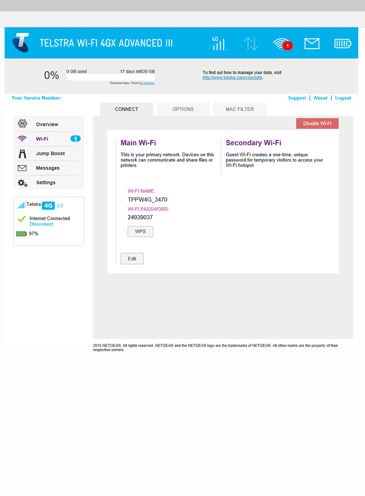
Task: Click the Telstra logo in header
Action: point(21,43)
